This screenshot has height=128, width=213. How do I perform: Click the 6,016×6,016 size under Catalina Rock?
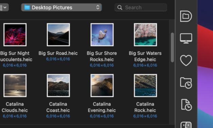(x=145, y=116)
